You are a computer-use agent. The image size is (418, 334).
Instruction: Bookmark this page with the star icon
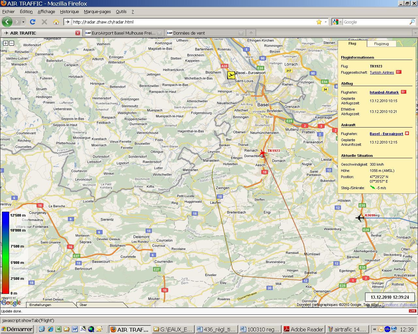319,22
